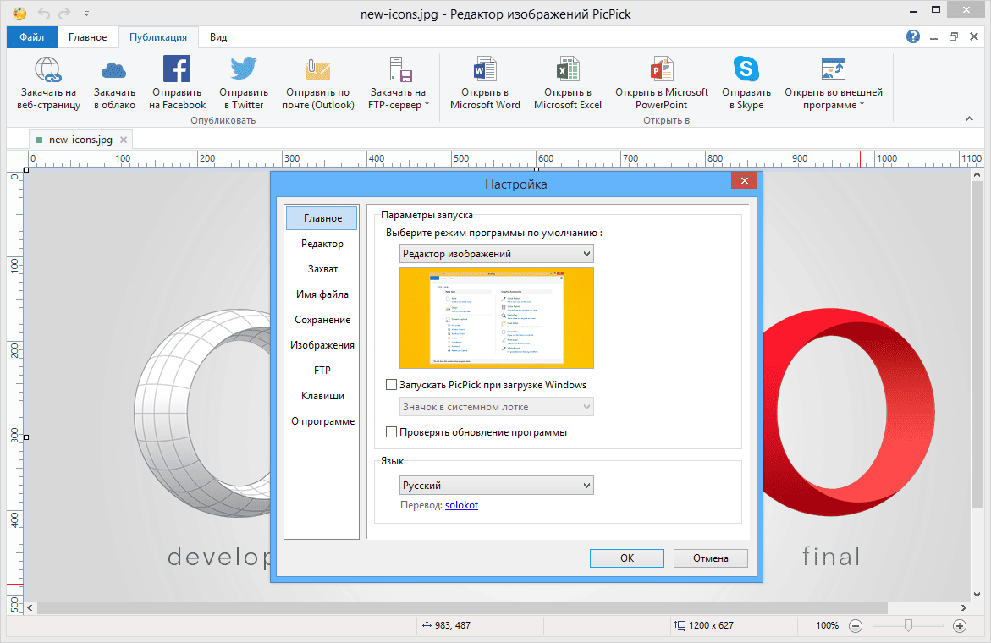Open the image in Microsoft PowerPoint
991x643 pixels.
[661, 69]
